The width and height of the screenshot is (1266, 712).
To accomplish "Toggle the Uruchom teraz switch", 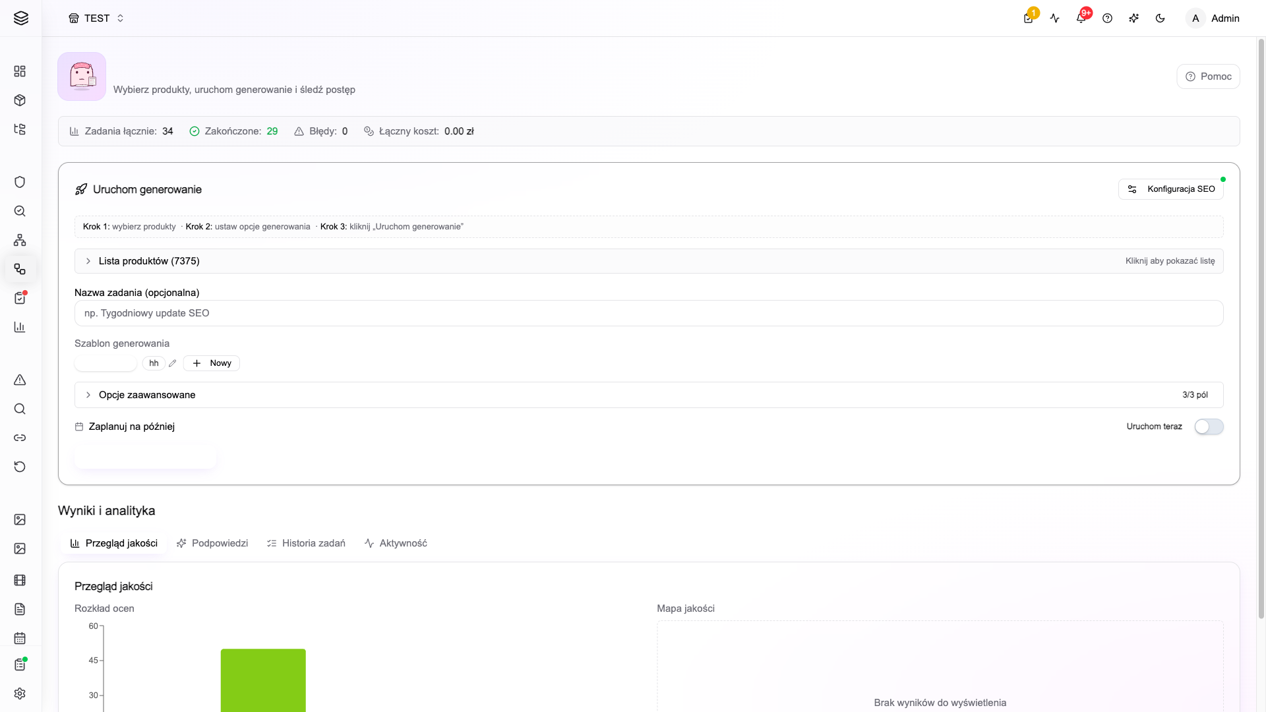I will coord(1209,427).
